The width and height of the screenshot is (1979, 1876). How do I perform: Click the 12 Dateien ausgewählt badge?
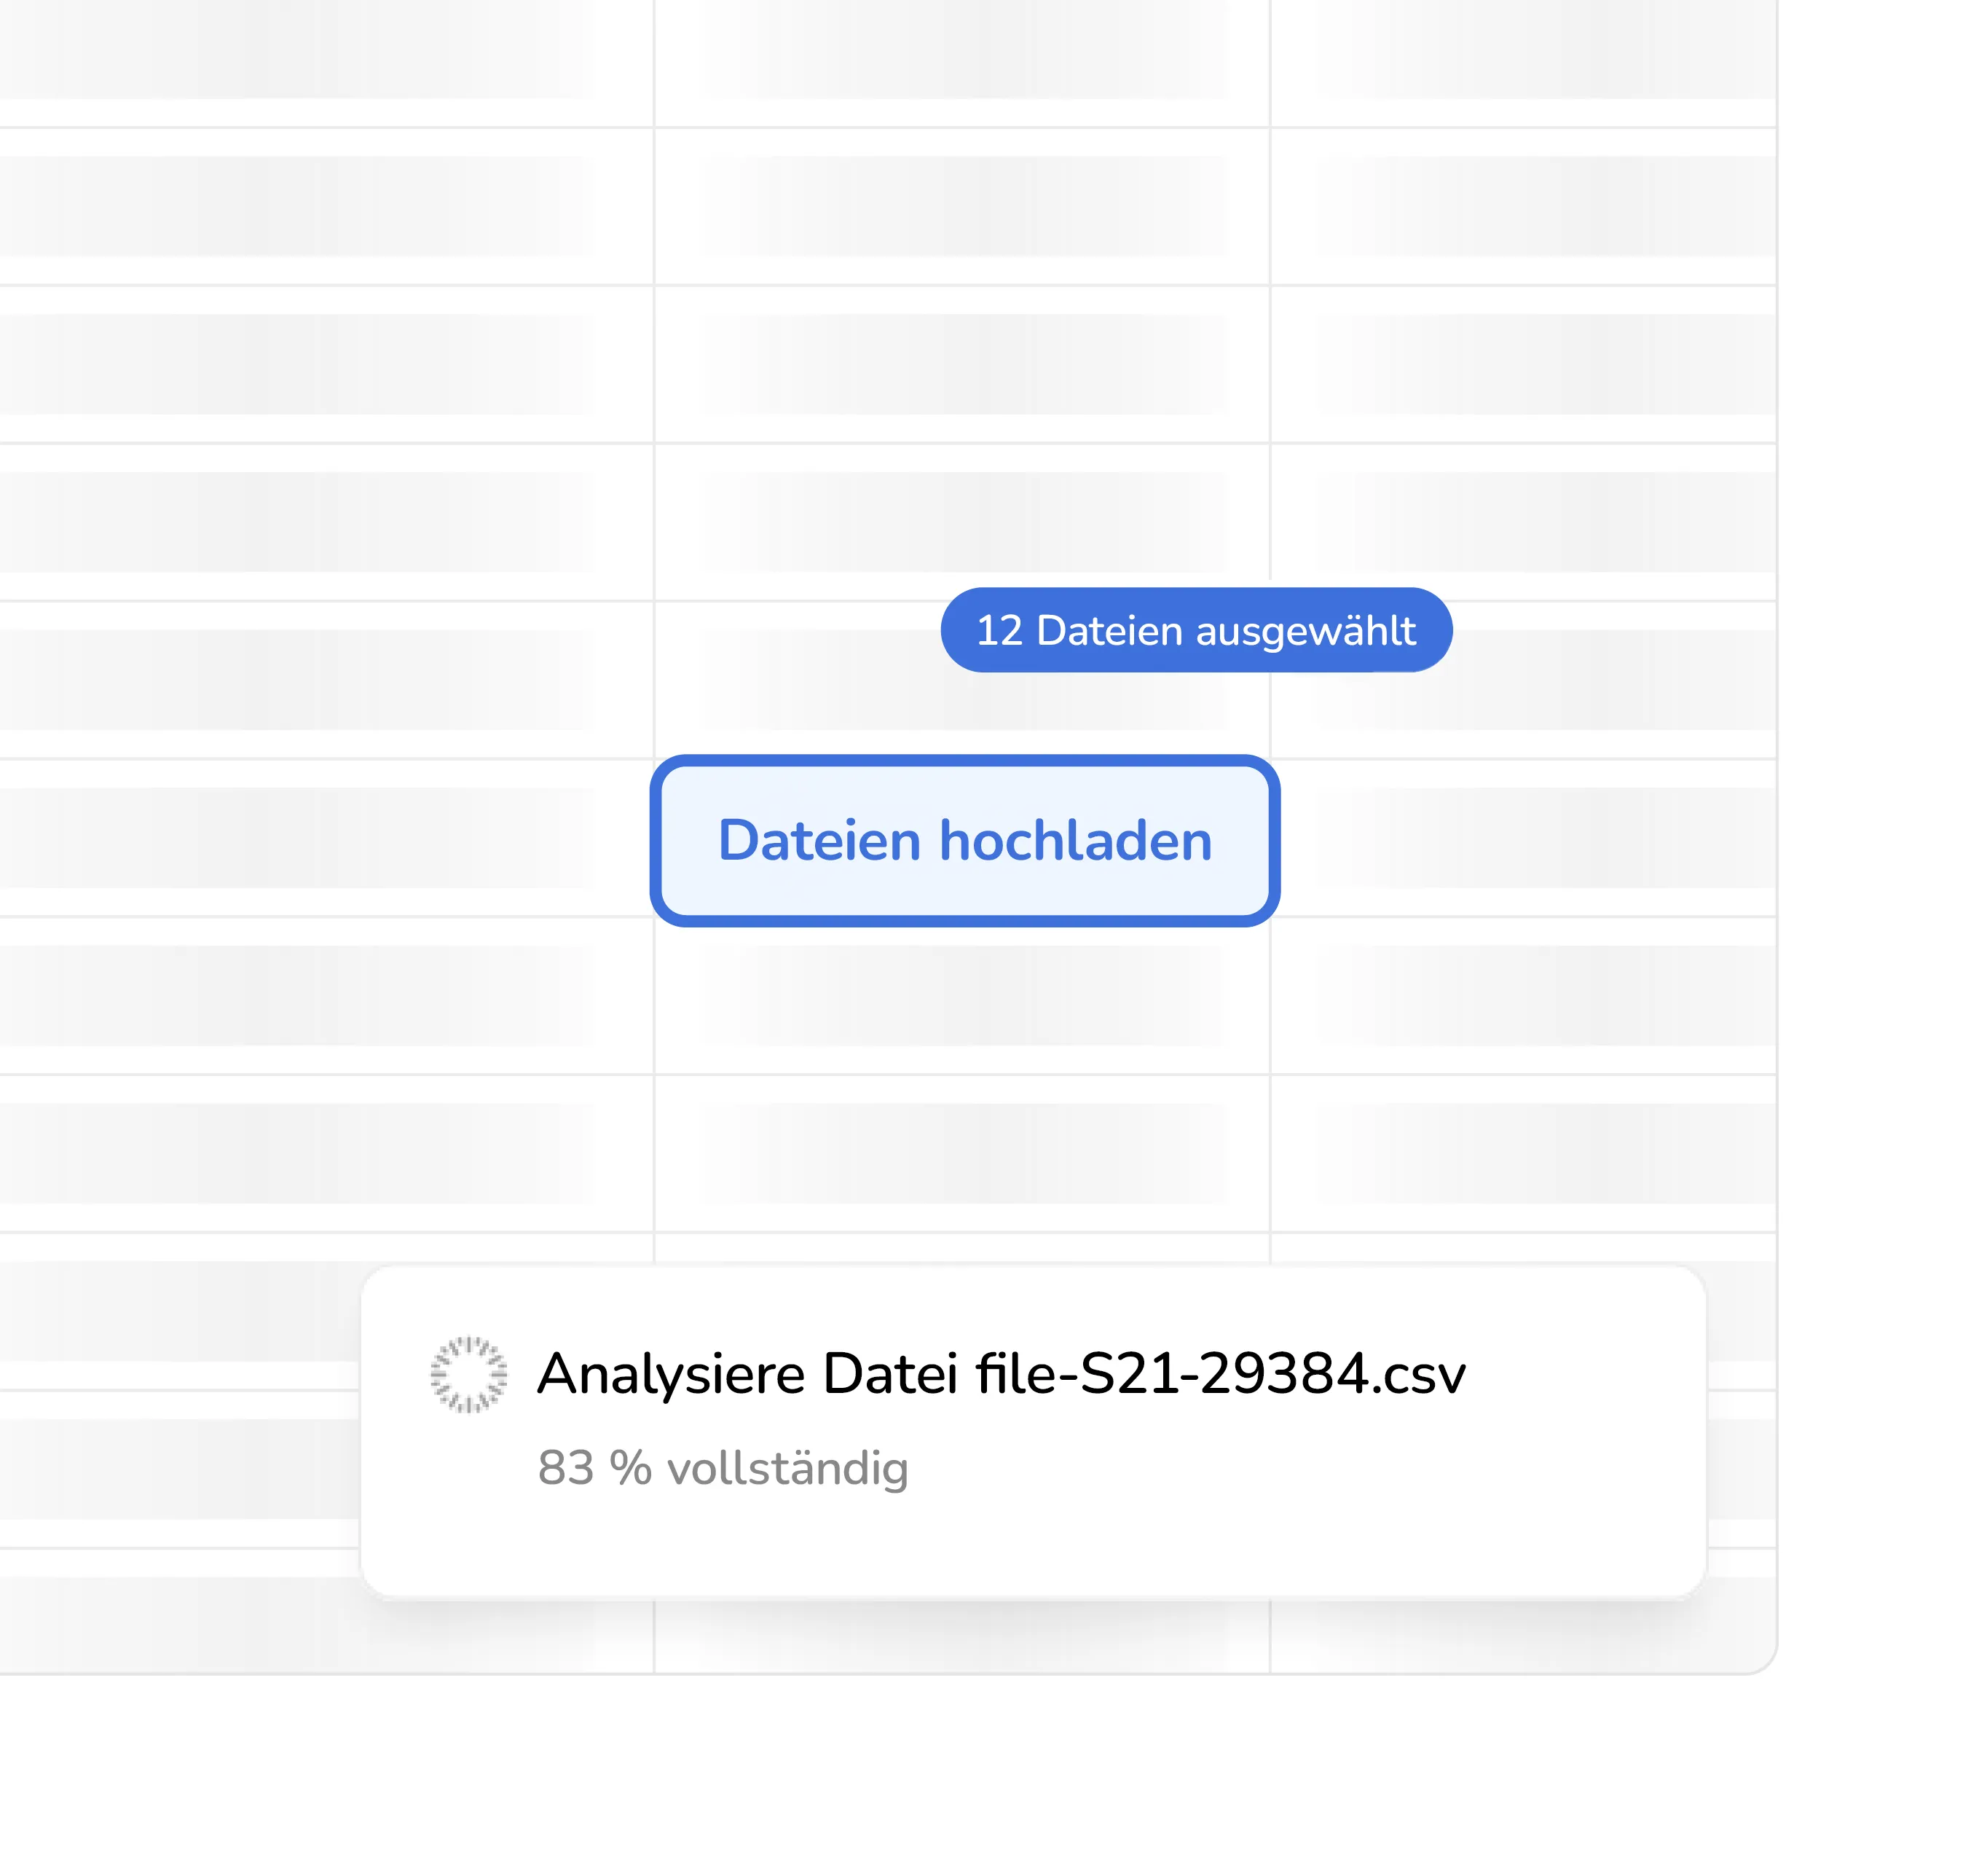pyautogui.click(x=1195, y=630)
